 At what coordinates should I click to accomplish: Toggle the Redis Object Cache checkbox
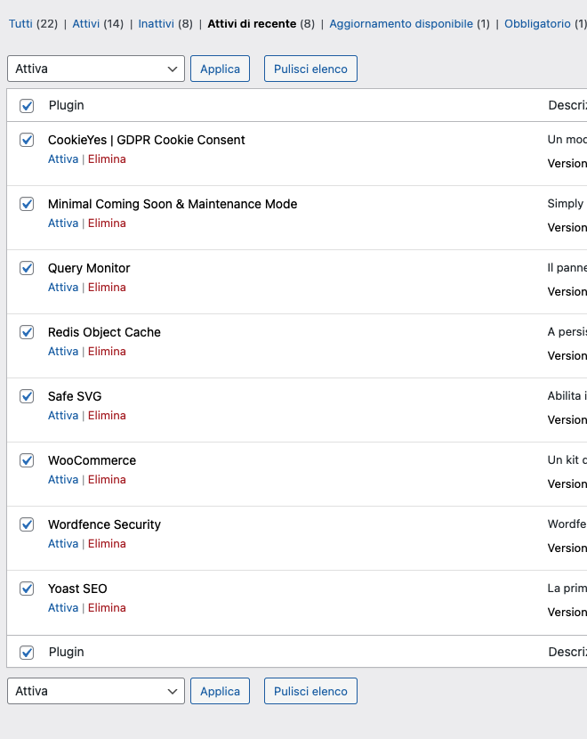(x=27, y=332)
